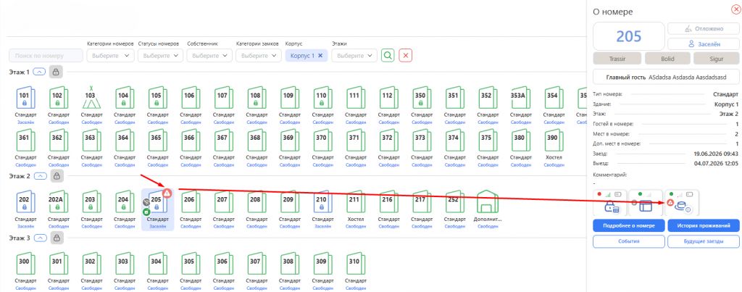The width and height of the screenshot is (742, 292).
Task: Remove the Корпус 1 filter chip
Action: pos(320,55)
